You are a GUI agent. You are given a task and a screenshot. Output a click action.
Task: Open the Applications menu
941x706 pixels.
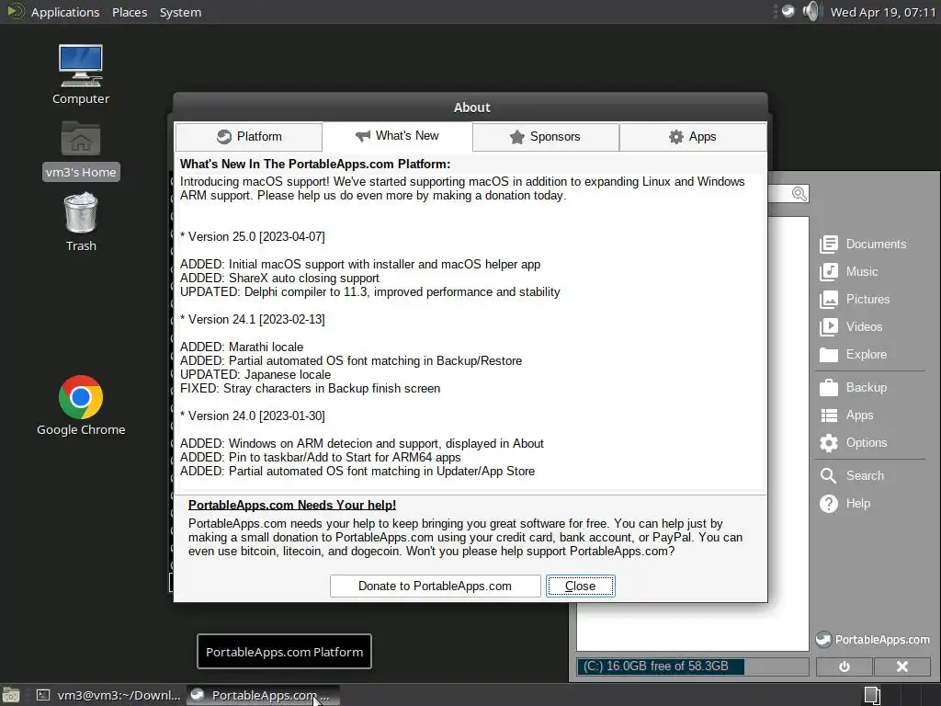pos(65,12)
